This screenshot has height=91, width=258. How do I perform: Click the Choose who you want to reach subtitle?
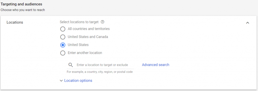coord(23,10)
